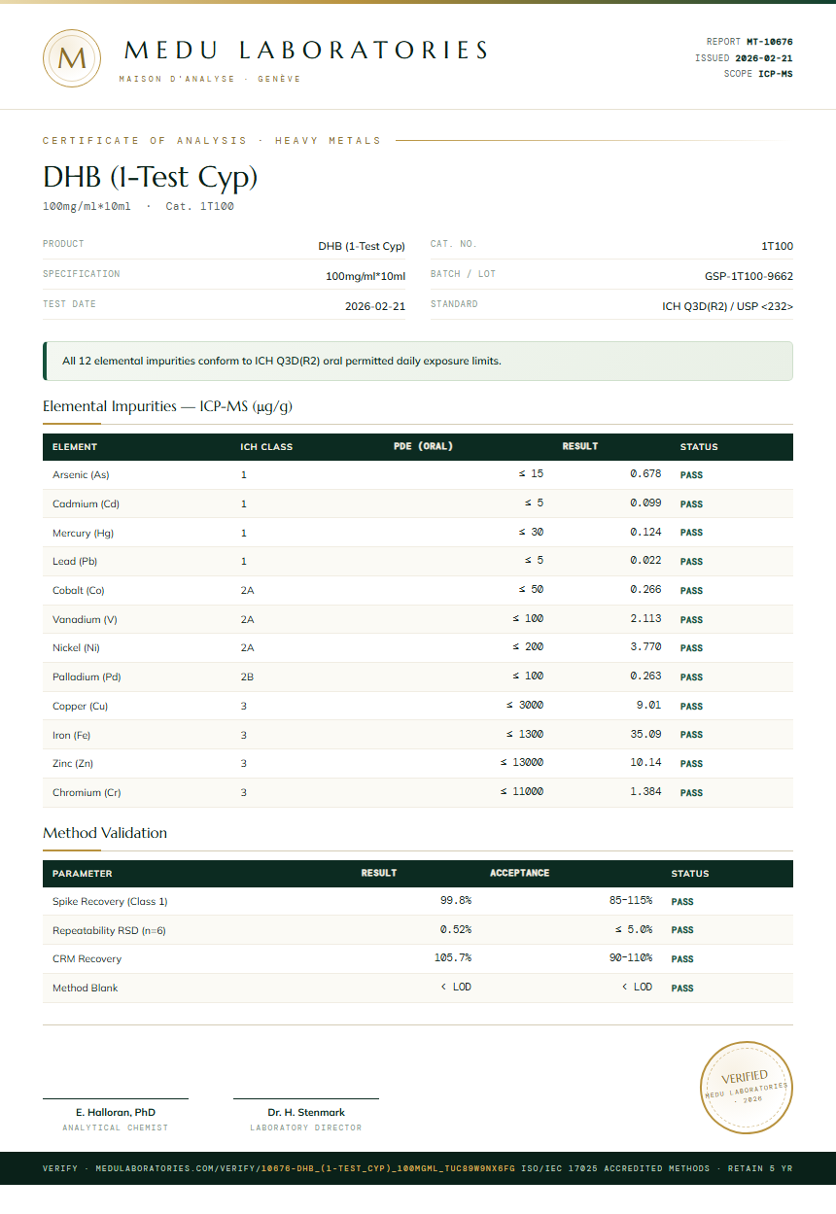
Task: Select the Palladium result 0.263
Action: [645, 676]
